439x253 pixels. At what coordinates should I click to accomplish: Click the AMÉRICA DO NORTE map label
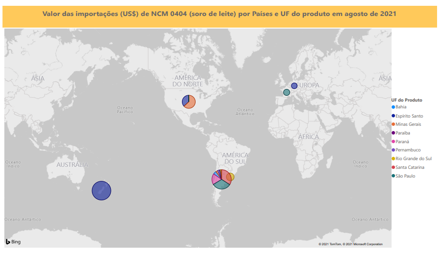pyautogui.click(x=188, y=81)
